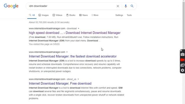
Task: Switch to the Videos tab
Action: (57, 15)
